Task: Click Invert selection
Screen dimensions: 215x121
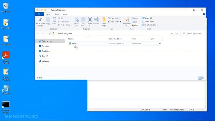Action: point(149,25)
